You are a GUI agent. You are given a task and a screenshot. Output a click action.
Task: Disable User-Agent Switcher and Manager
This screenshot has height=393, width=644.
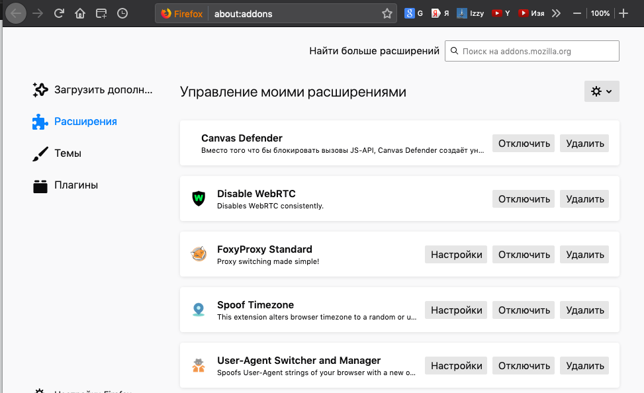click(524, 365)
